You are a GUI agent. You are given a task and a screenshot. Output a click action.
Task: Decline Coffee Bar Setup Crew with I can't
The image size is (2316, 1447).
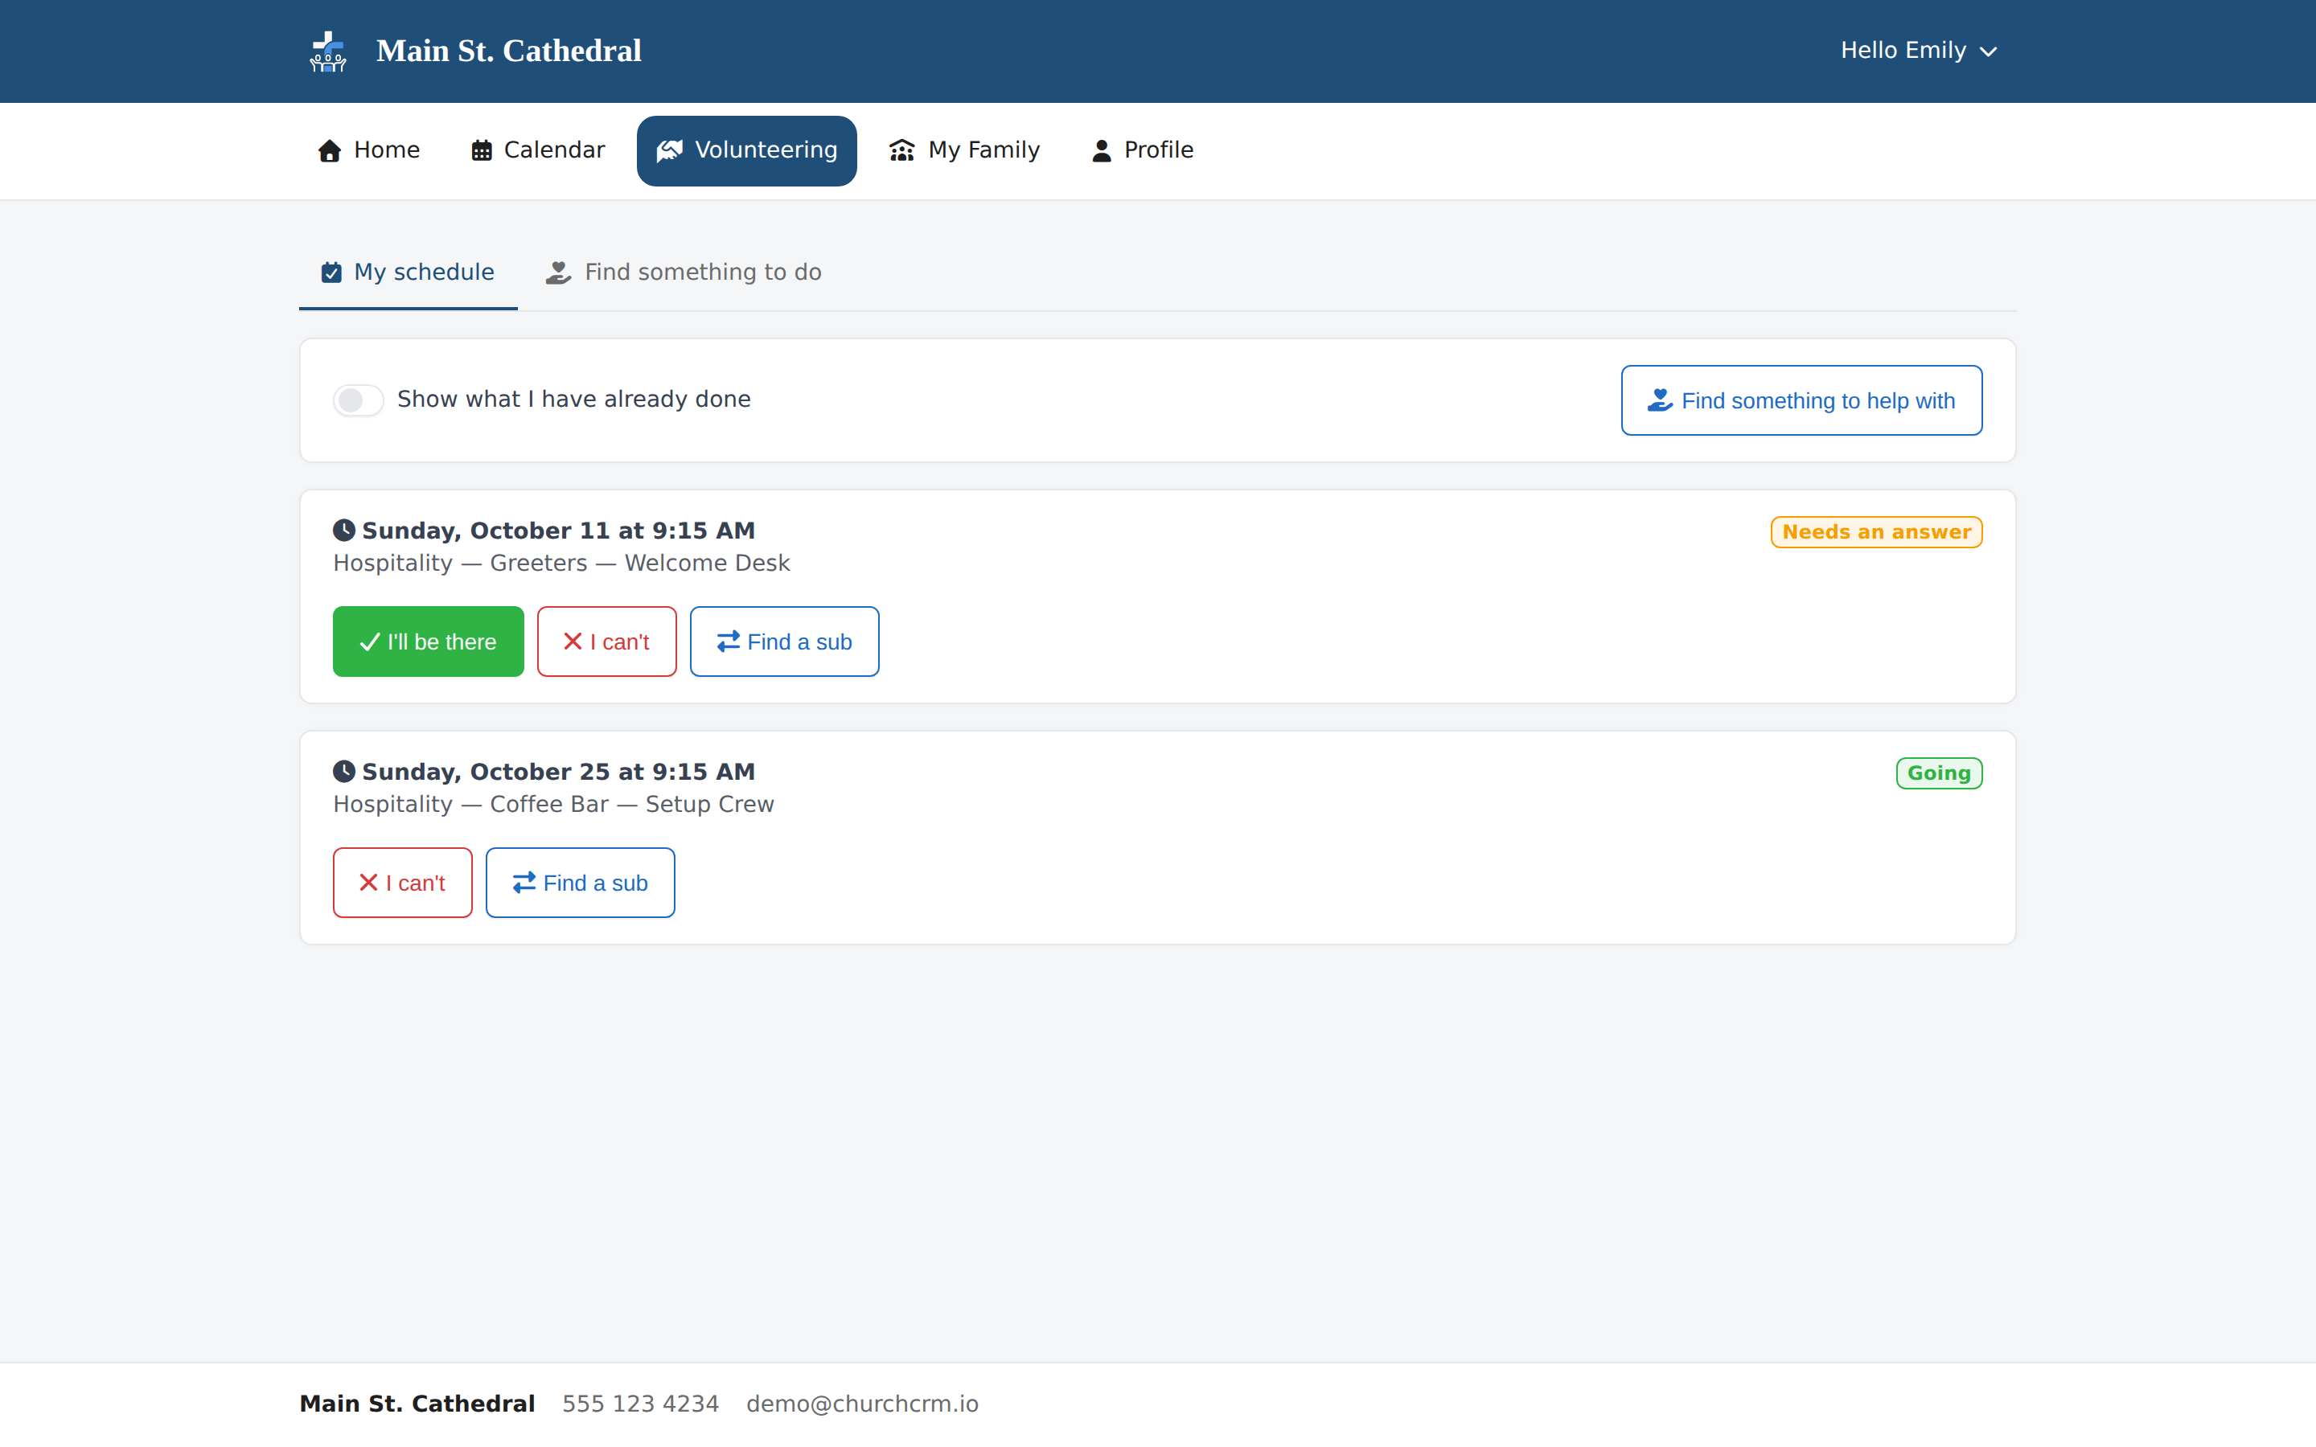[x=403, y=883]
